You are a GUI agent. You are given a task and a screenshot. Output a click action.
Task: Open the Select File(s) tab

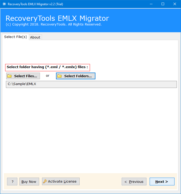pyautogui.click(x=16, y=37)
